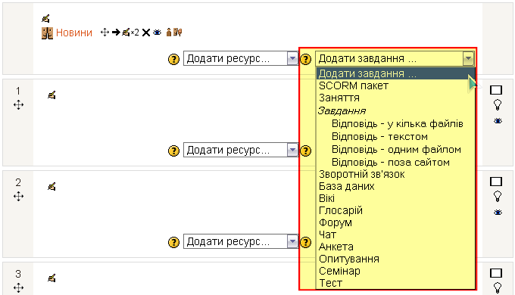Open the Новини forum link
The height and width of the screenshot is (295, 515).
(74, 33)
